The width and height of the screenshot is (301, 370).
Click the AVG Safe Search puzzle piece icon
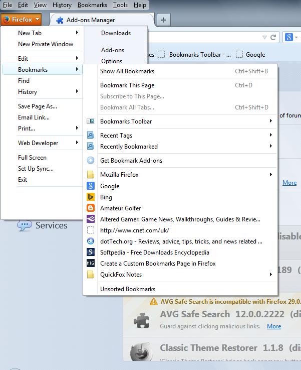141,320
